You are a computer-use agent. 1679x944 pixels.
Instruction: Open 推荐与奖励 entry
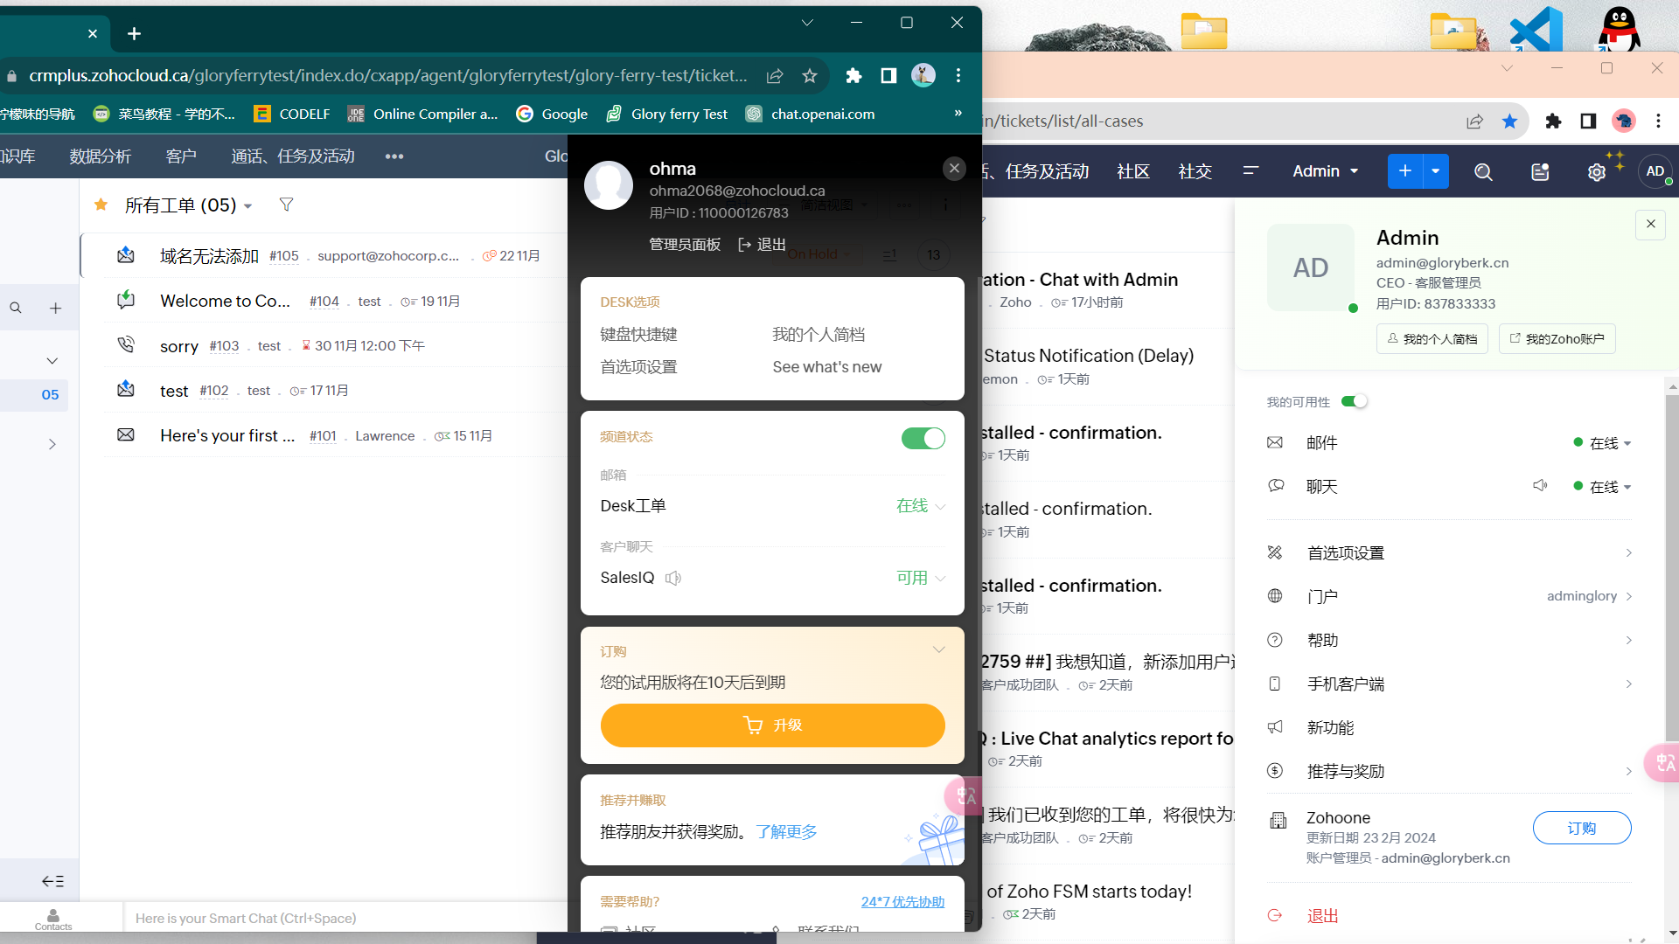[x=1449, y=772]
